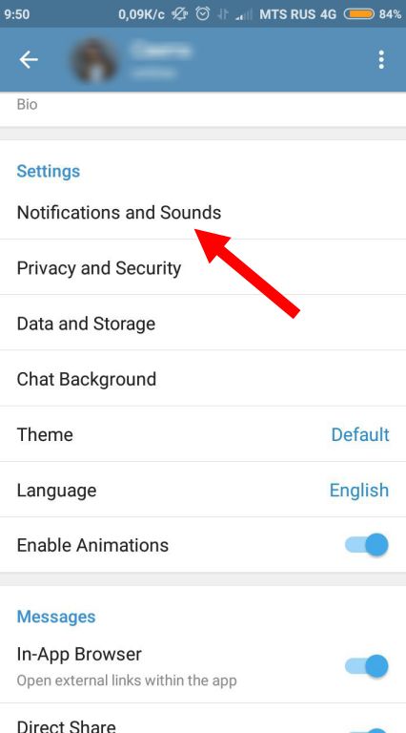
Task: Open Privacy and Security settings
Action: [203, 267]
